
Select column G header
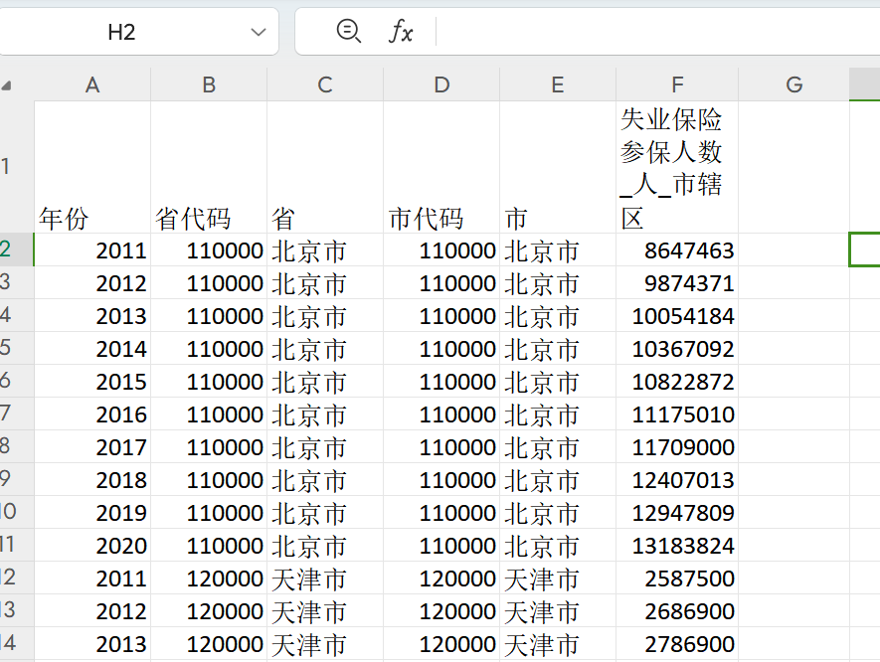[x=794, y=84]
